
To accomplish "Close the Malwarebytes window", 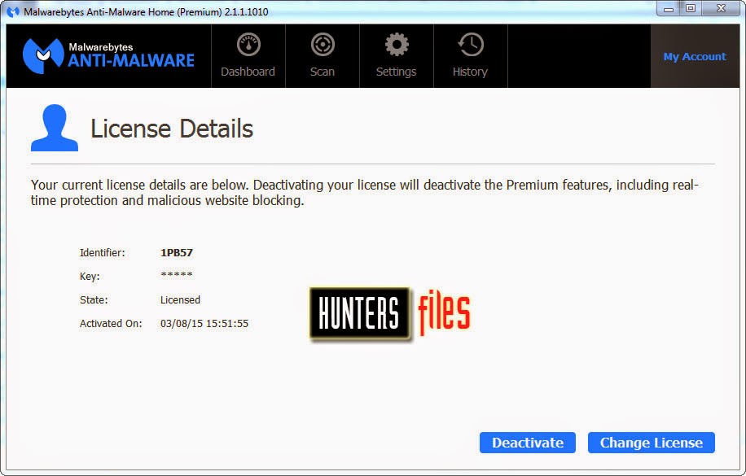I will coord(721,9).
